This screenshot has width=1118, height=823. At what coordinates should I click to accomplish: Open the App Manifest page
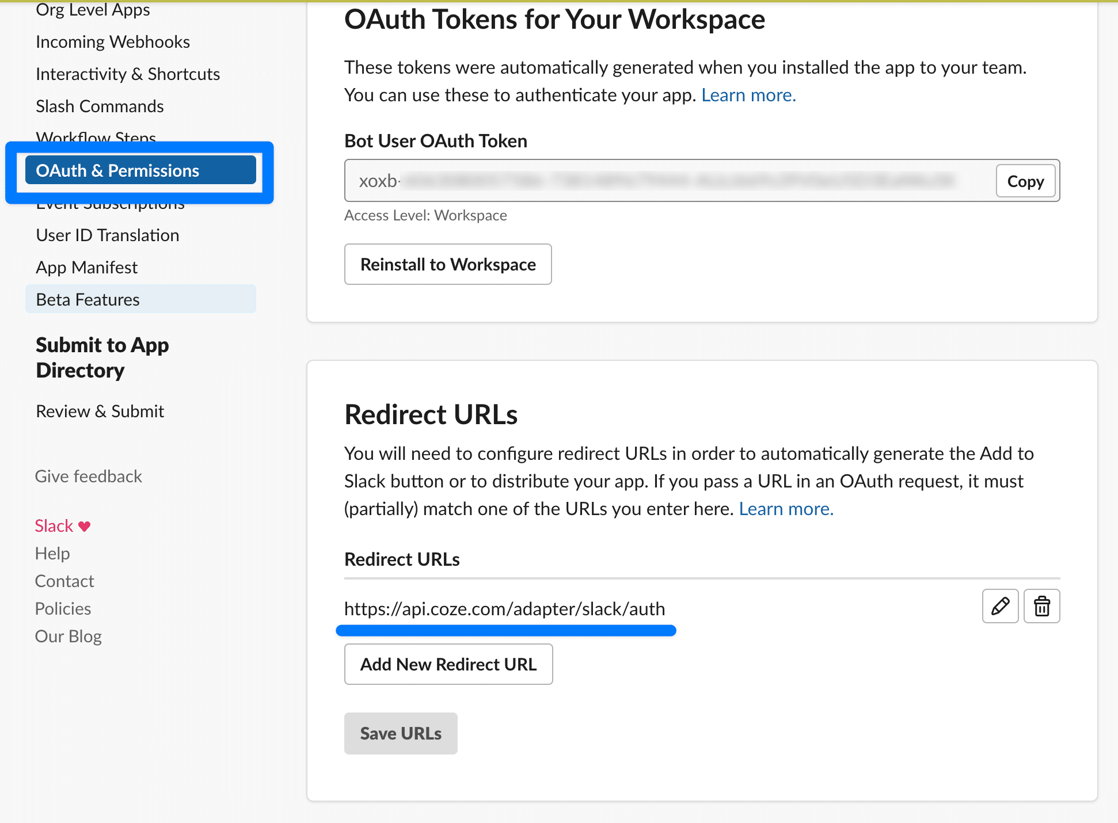[x=87, y=268]
